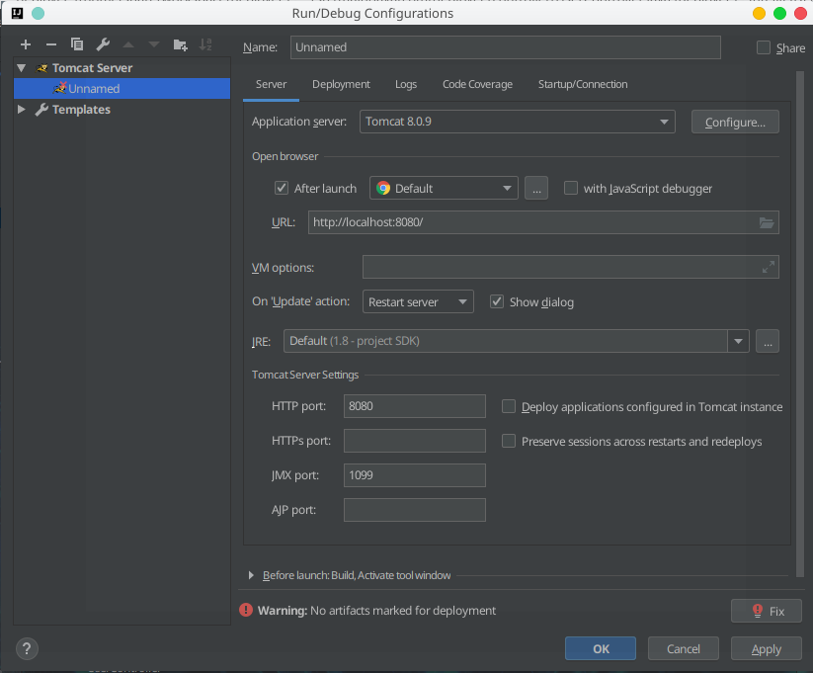Image resolution: width=813 pixels, height=673 pixels.
Task: Click the Configure... button
Action: coord(735,122)
